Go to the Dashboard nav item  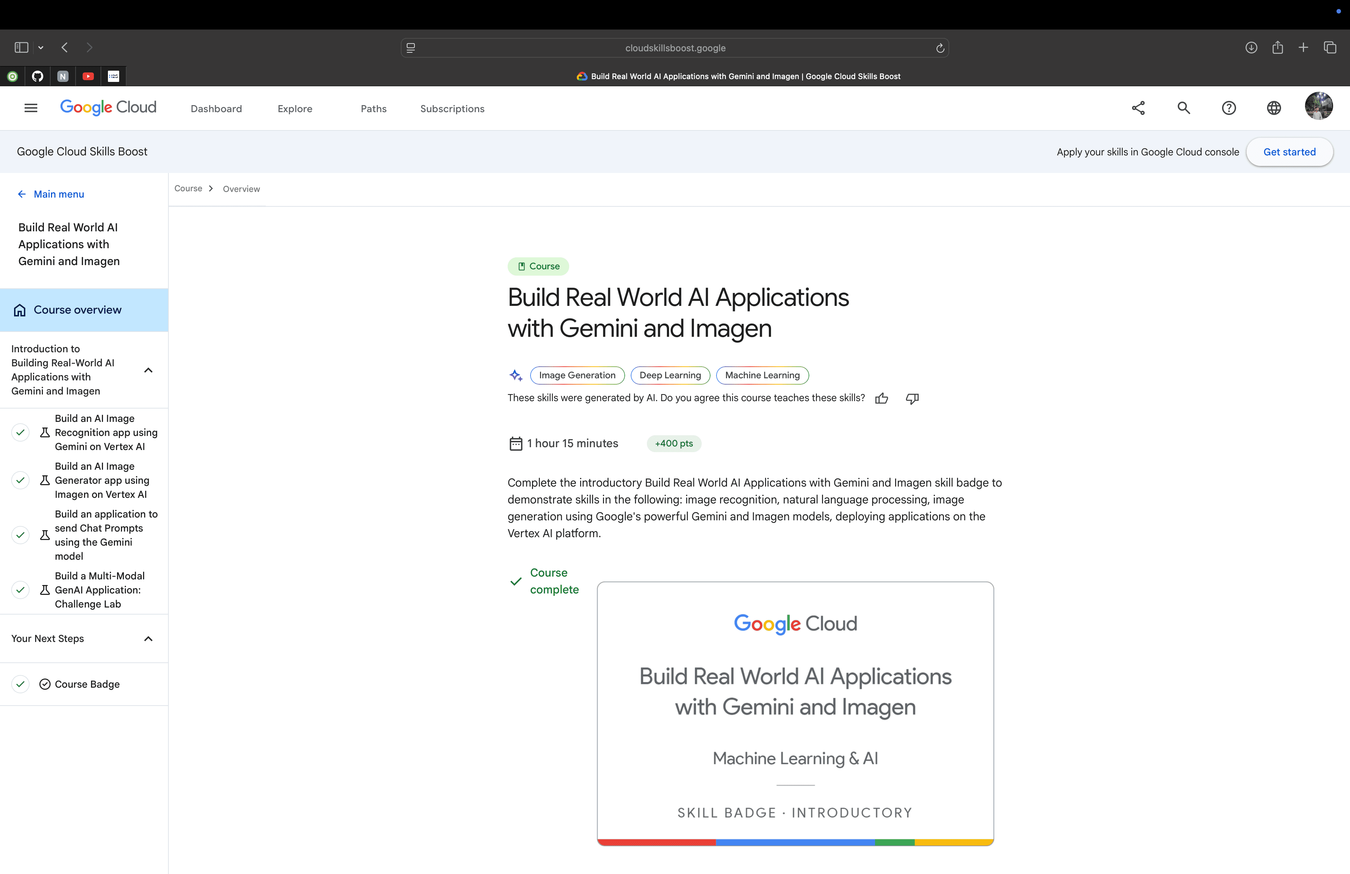(x=216, y=109)
